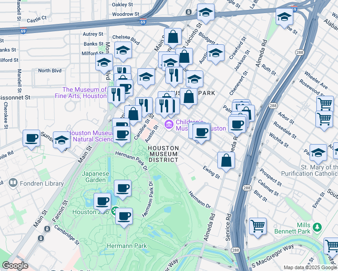Image resolution: width=338 pixels, height=271 pixels.
Task: Select the school marker above Museum Park label
Action: click(x=195, y=79)
